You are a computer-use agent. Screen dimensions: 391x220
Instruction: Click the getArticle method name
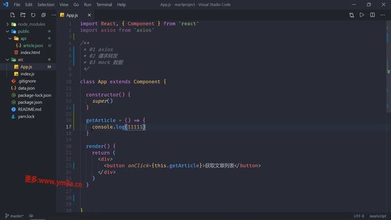pos(101,120)
